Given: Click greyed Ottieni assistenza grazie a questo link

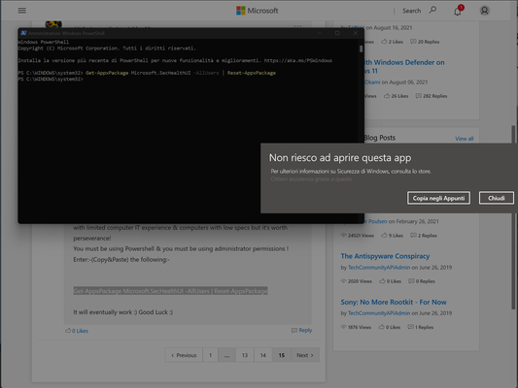Looking at the screenshot, I should tap(311, 179).
